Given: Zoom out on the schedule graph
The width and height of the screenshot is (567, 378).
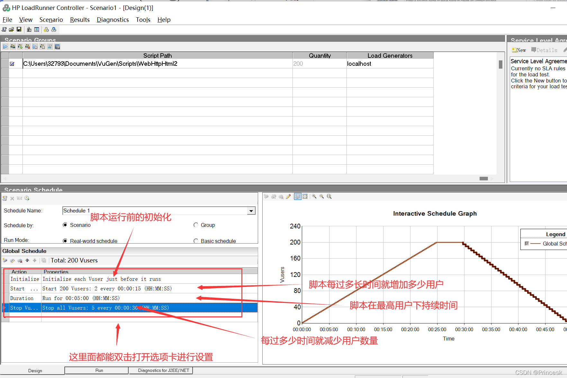Looking at the screenshot, I should pos(322,196).
